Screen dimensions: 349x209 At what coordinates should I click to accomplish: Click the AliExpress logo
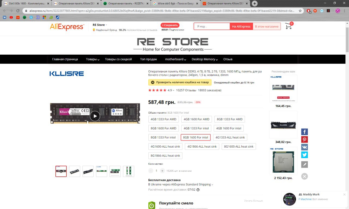(67, 27)
